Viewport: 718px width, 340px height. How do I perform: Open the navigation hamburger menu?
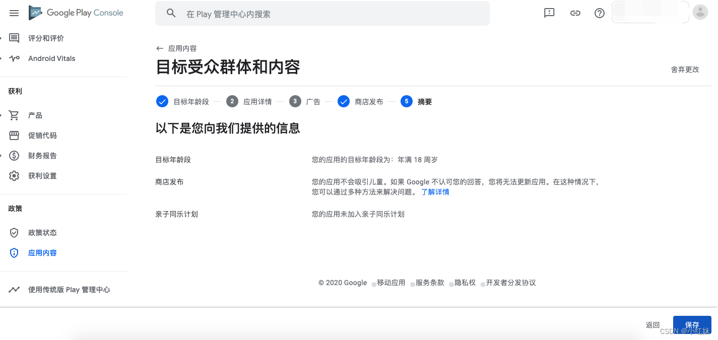pyautogui.click(x=14, y=13)
